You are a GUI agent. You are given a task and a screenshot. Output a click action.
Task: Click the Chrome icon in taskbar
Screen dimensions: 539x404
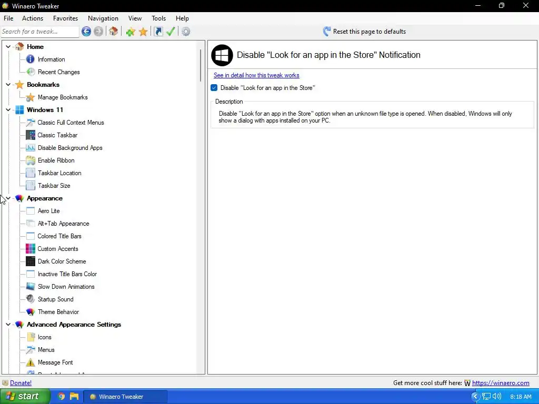click(x=61, y=397)
